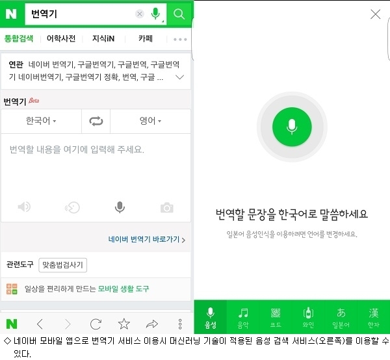Image resolution: width=390 pixels, height=360 pixels.
Task: Tap the Naver home N in bottom bar
Action: pyautogui.click(x=12, y=324)
